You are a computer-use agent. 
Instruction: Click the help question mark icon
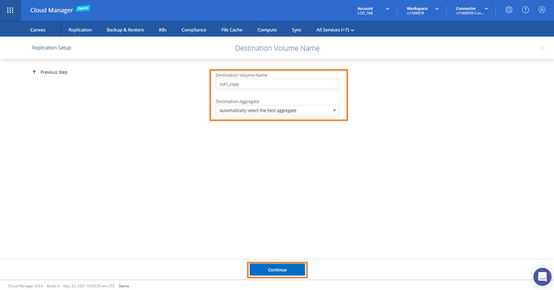525,10
